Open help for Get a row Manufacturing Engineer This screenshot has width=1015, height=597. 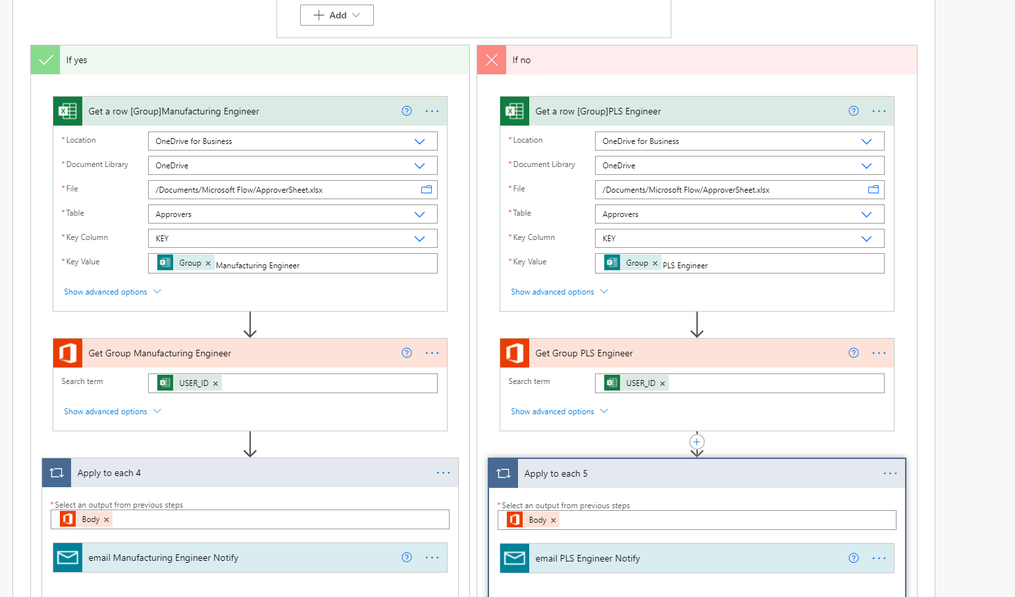407,111
